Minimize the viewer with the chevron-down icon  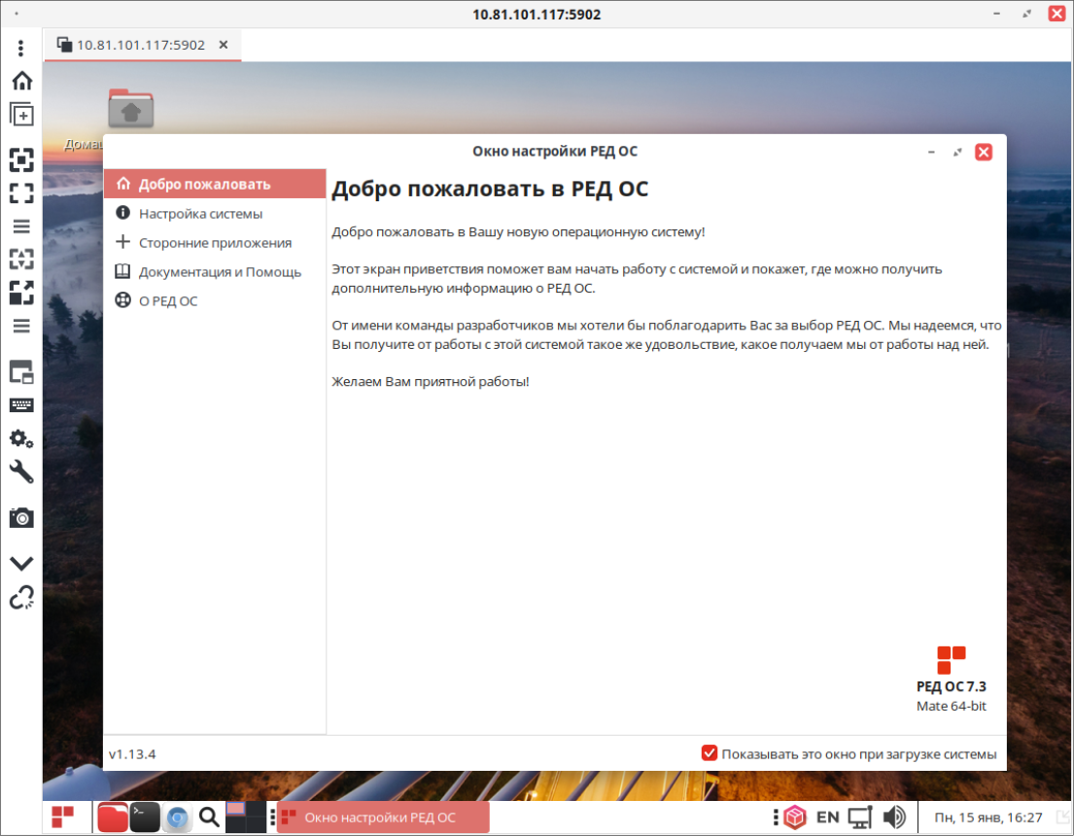pyautogui.click(x=22, y=563)
